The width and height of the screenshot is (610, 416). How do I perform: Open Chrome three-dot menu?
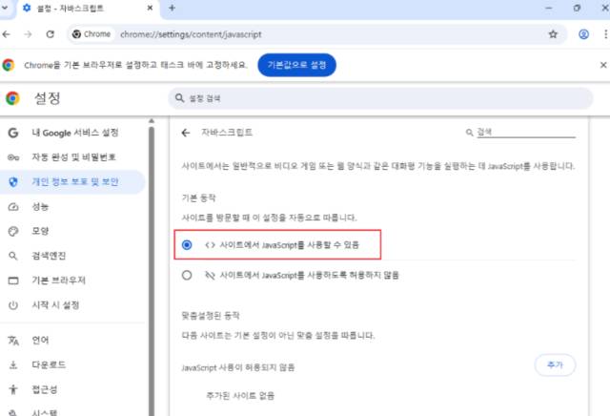tap(605, 34)
